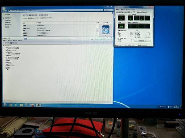Select the DVD/CD-ROM drives icon
Screen dimensions: 185x138
coord(7,47)
